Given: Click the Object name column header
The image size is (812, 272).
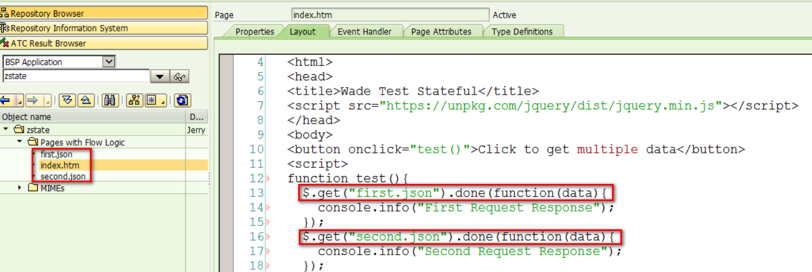Looking at the screenshot, I should coord(92,116).
